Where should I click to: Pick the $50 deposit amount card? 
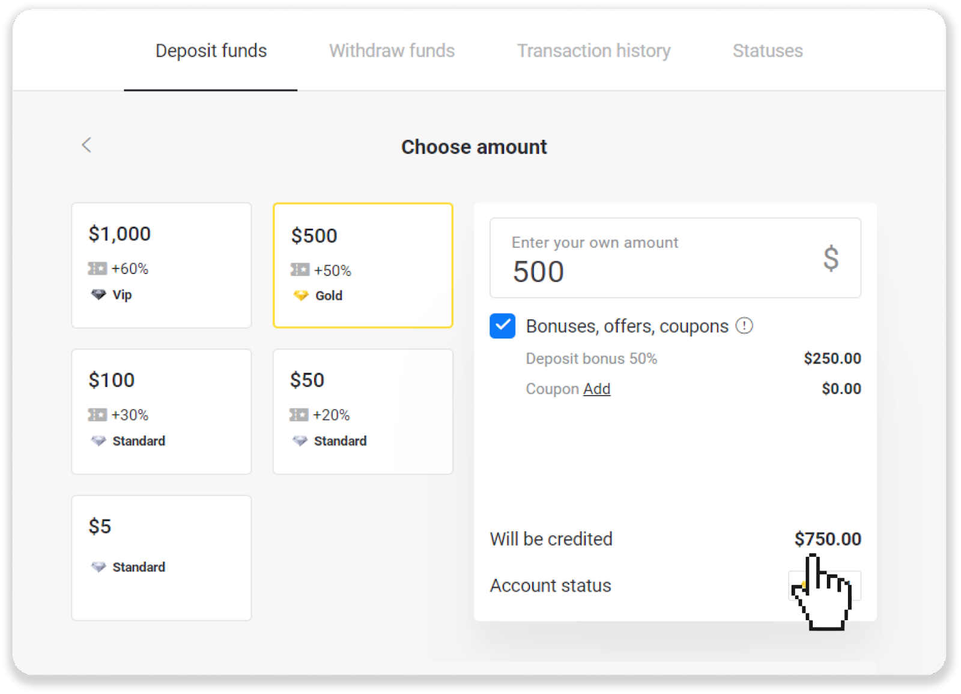pos(363,411)
